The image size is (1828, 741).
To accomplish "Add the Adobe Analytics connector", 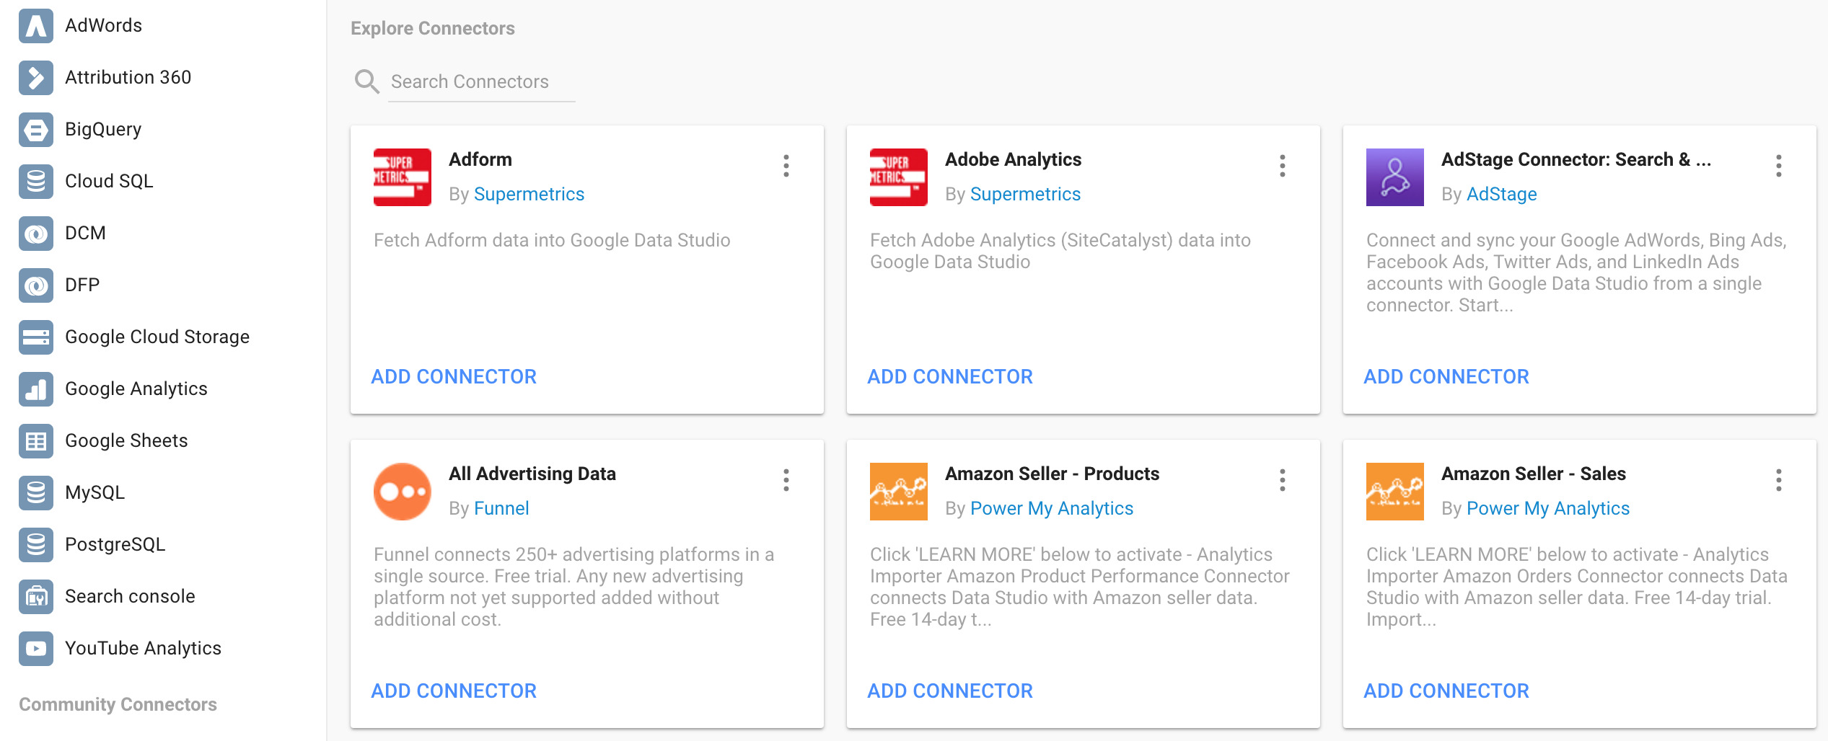I will (x=950, y=376).
